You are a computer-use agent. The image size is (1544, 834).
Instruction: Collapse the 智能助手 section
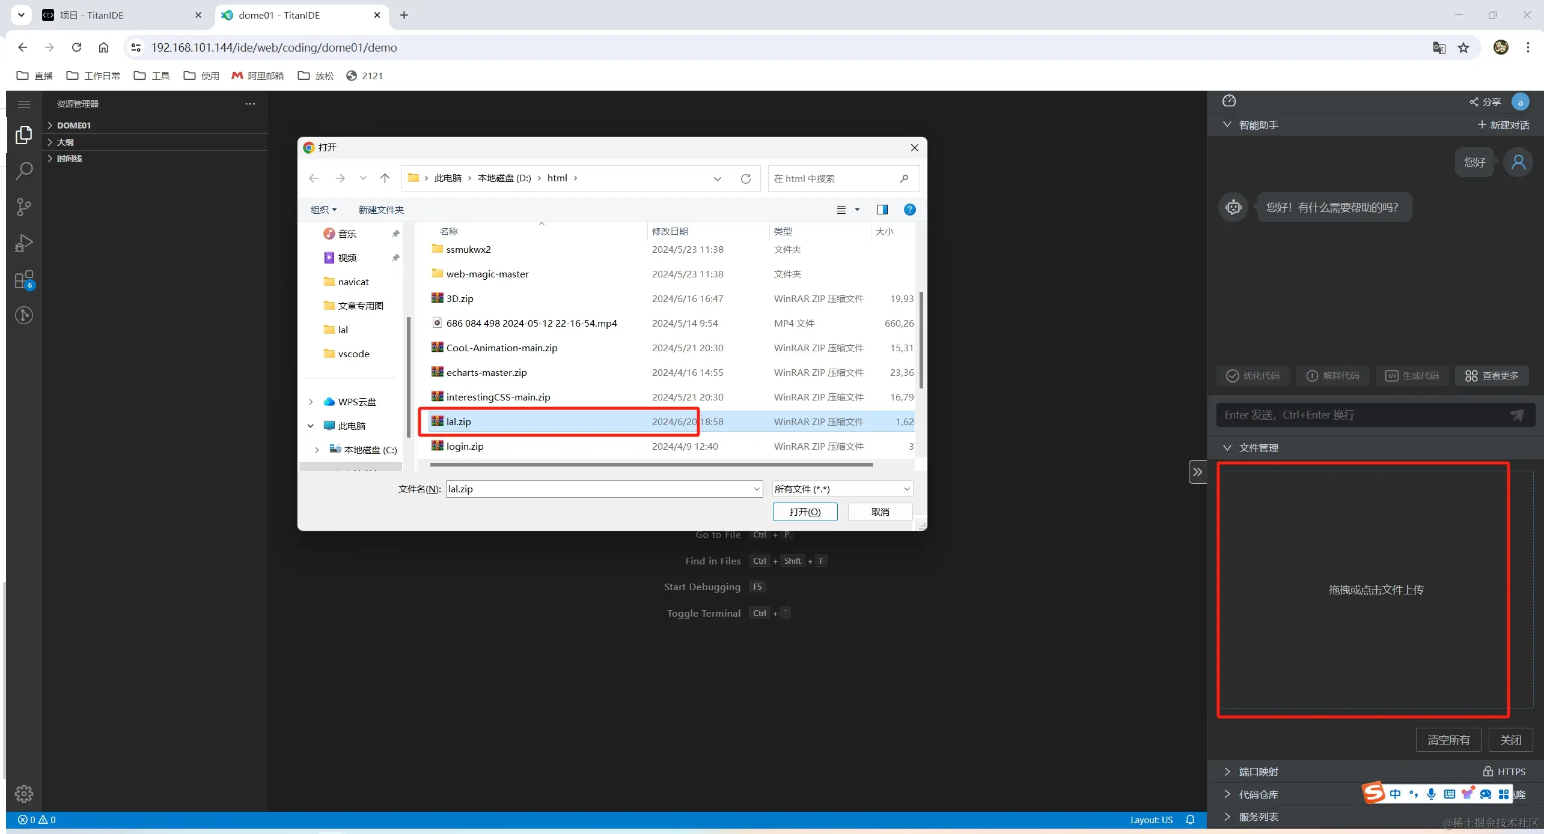tap(1227, 125)
